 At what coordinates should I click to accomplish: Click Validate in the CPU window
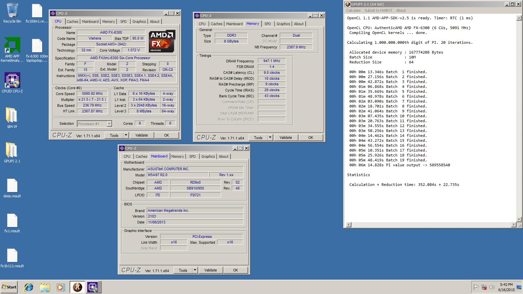[142, 135]
